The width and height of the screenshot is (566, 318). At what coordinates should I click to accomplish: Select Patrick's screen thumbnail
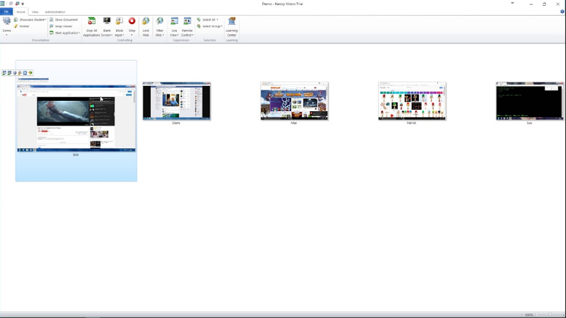click(x=412, y=101)
